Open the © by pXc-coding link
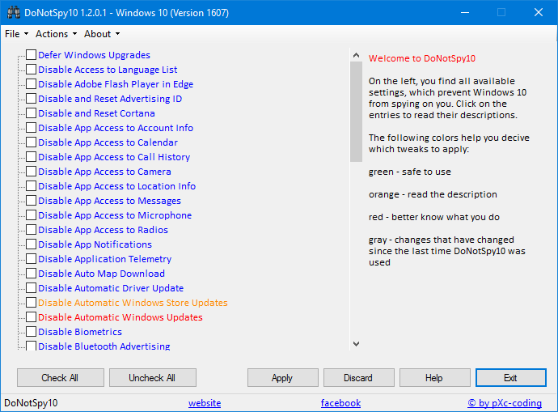Image resolution: width=558 pixels, height=412 pixels. click(x=505, y=403)
